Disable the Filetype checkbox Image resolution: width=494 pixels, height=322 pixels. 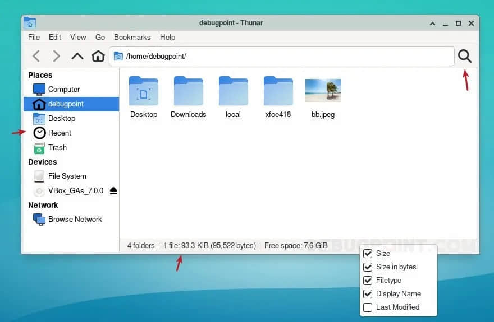tap(368, 281)
